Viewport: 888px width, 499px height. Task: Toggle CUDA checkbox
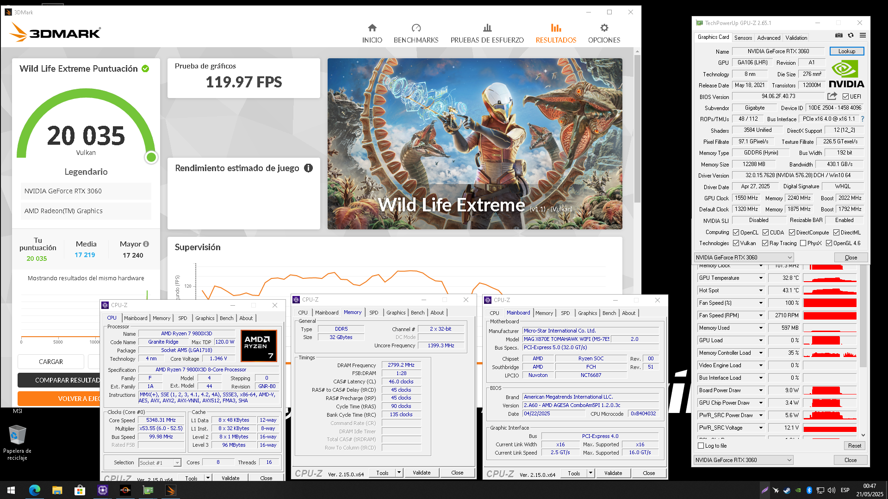[765, 232]
